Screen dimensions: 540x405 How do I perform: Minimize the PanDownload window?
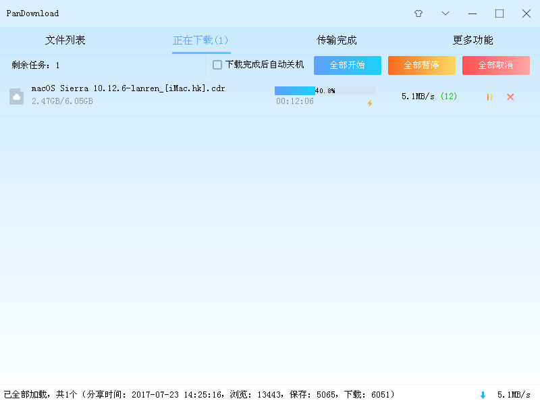point(473,13)
